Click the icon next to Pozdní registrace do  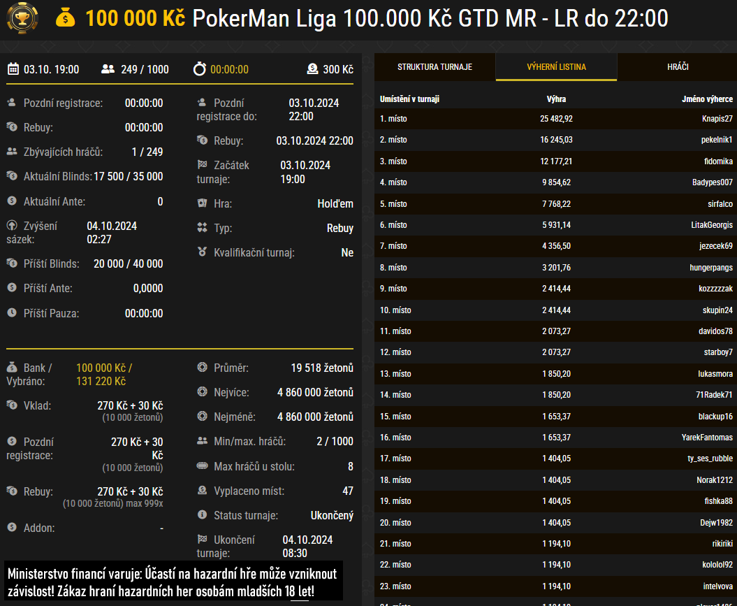pos(202,102)
